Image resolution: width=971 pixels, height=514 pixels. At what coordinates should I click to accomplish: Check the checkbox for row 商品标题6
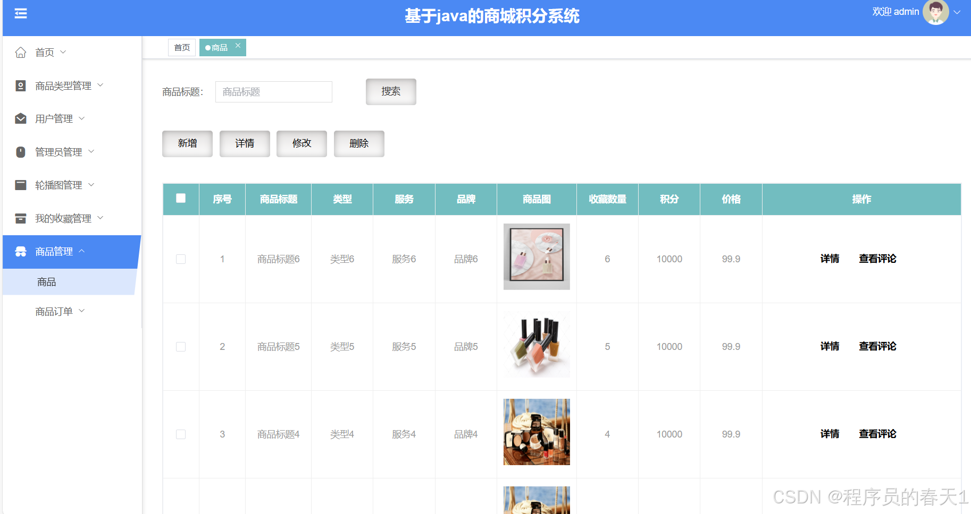(x=181, y=259)
